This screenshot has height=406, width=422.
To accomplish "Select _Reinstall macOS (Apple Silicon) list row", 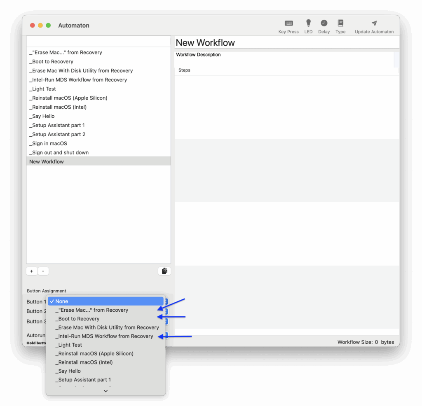I will coord(98,98).
